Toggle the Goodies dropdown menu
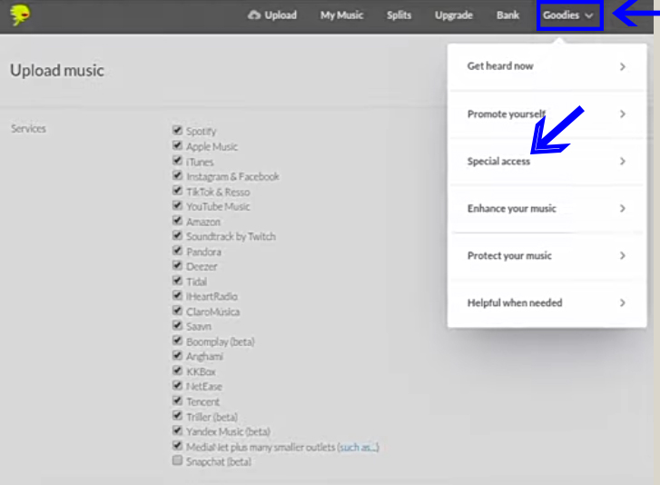This screenshot has width=660, height=485. (x=569, y=15)
